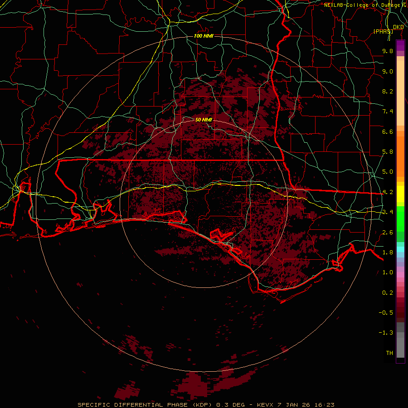Image resolution: width=408 pixels, height=408 pixels.
Task: Click the 2.6 value on the color scale
Action: coord(388,233)
